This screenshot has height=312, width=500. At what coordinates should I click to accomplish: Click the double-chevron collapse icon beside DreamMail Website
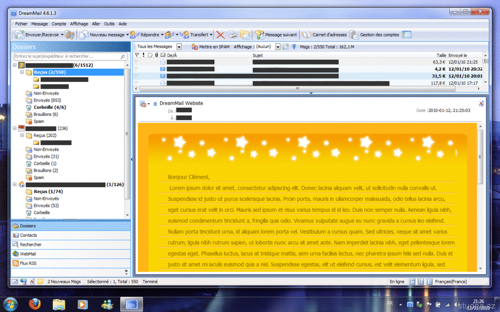[155, 104]
